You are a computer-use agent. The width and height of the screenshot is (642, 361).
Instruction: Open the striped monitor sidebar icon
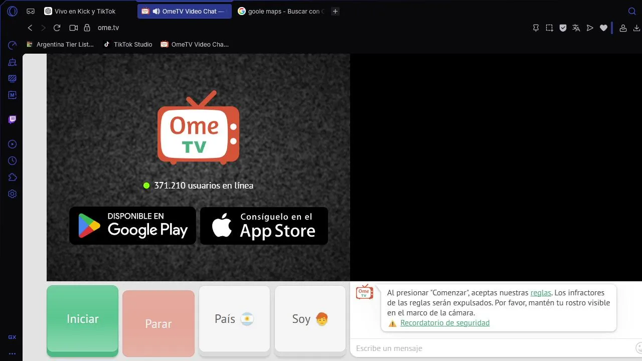click(13, 79)
